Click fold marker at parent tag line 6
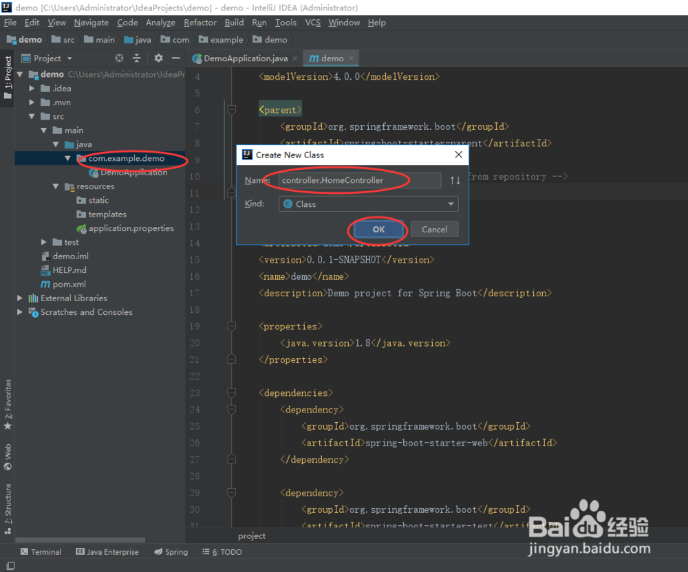The image size is (688, 572). click(x=232, y=109)
